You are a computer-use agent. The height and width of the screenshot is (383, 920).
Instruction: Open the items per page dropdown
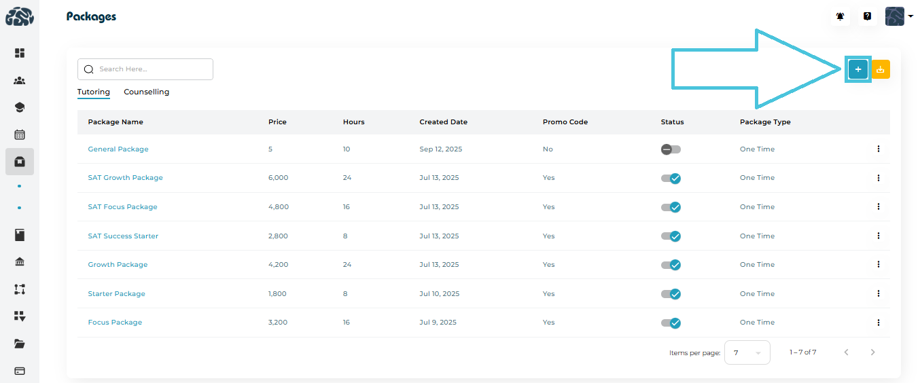click(747, 352)
